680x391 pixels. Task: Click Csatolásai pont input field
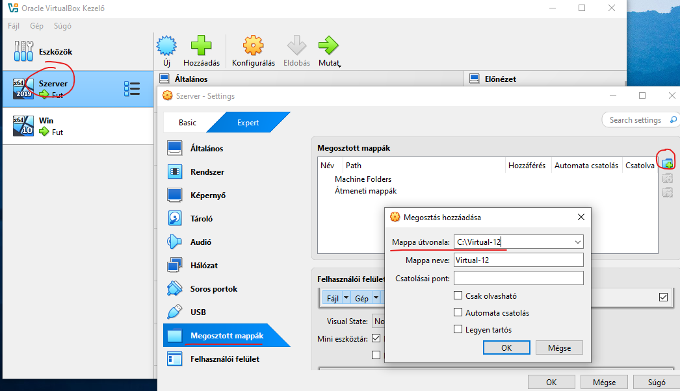(518, 278)
